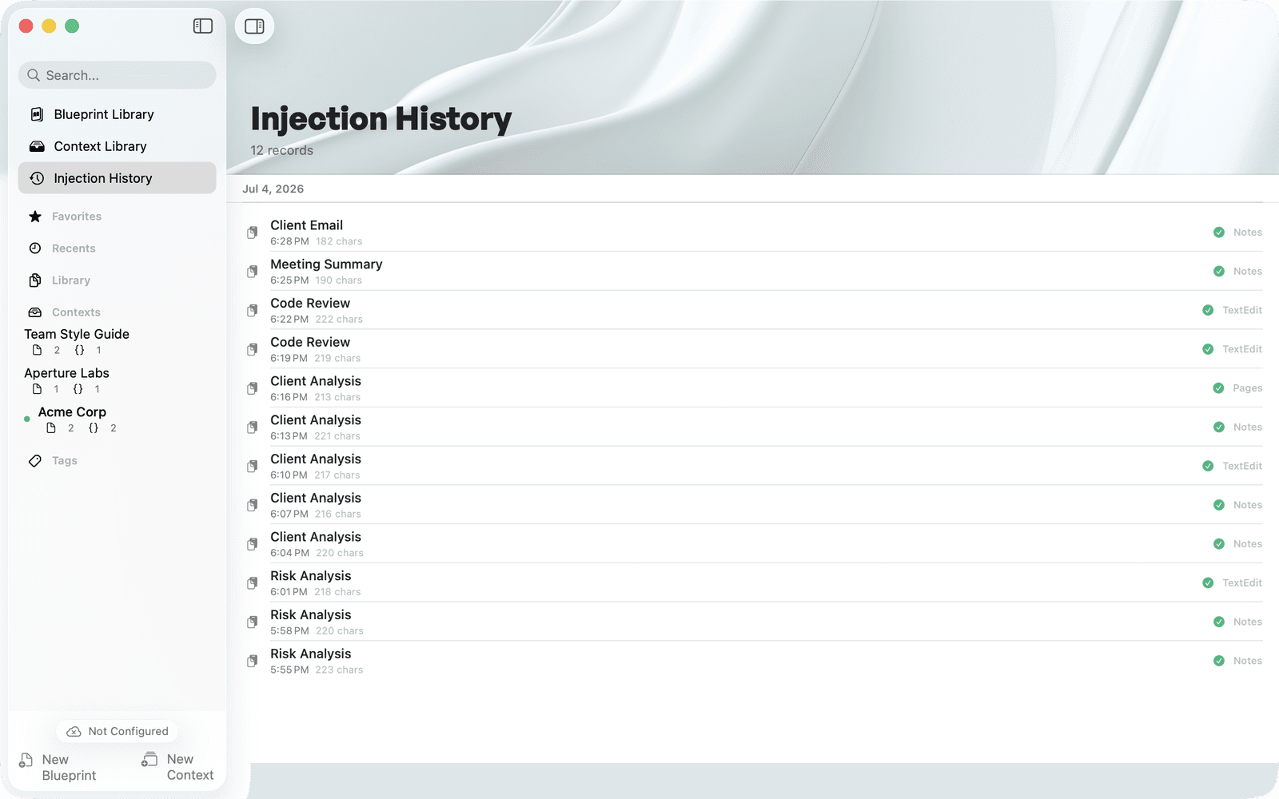
Task: Click success checkmark on 6:16 PM Pages row
Action: (1218, 388)
